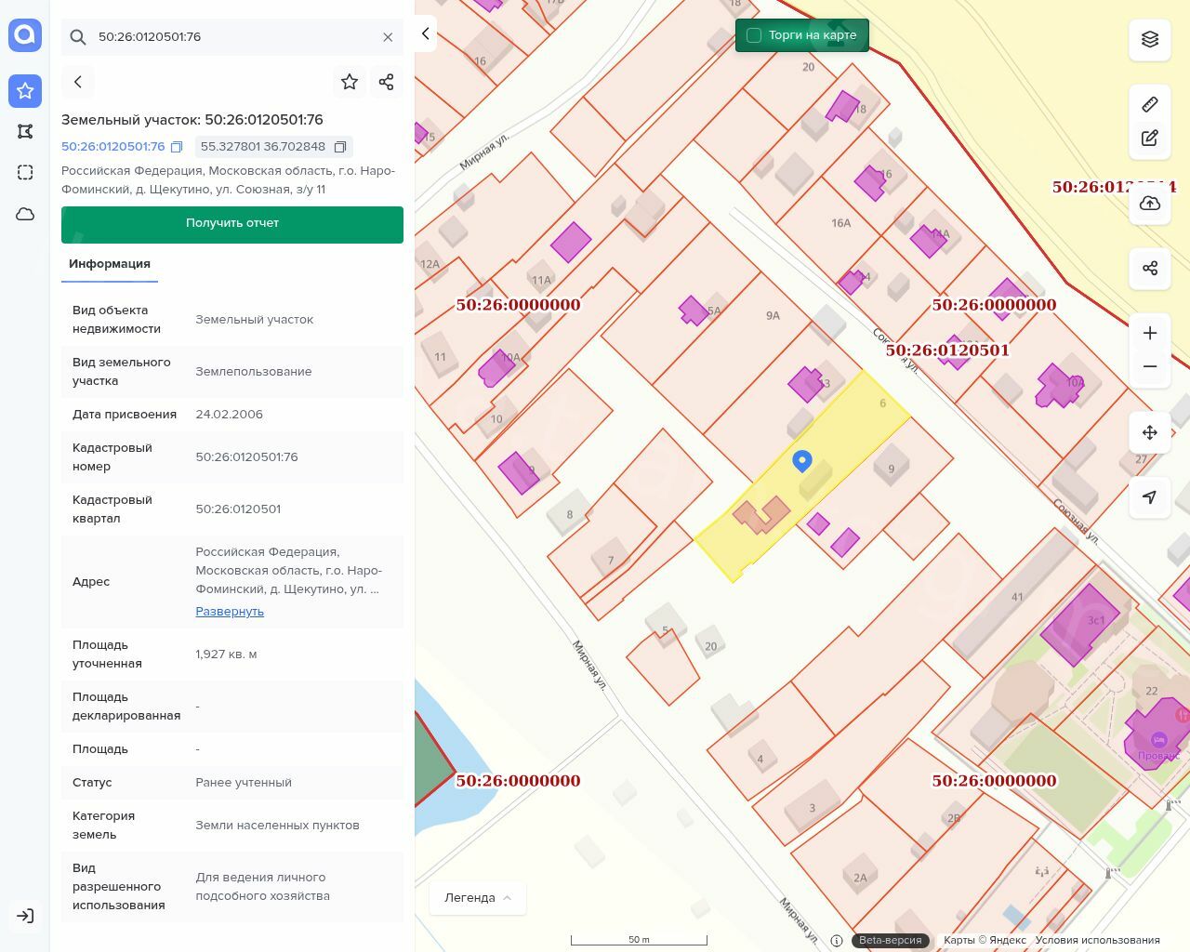
Task: Open the login icon in the sidebar
Action: [25, 916]
